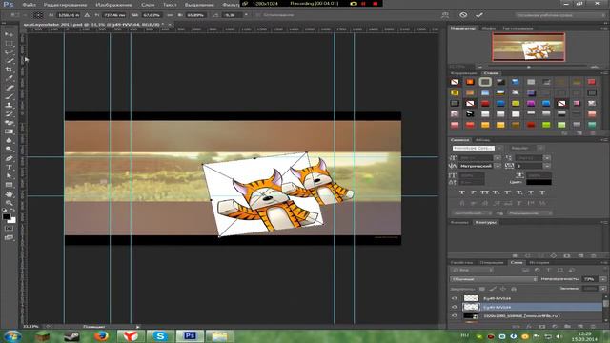Switch to the Каналы tab
Screen dimensions: 610x343
[x=459, y=222]
